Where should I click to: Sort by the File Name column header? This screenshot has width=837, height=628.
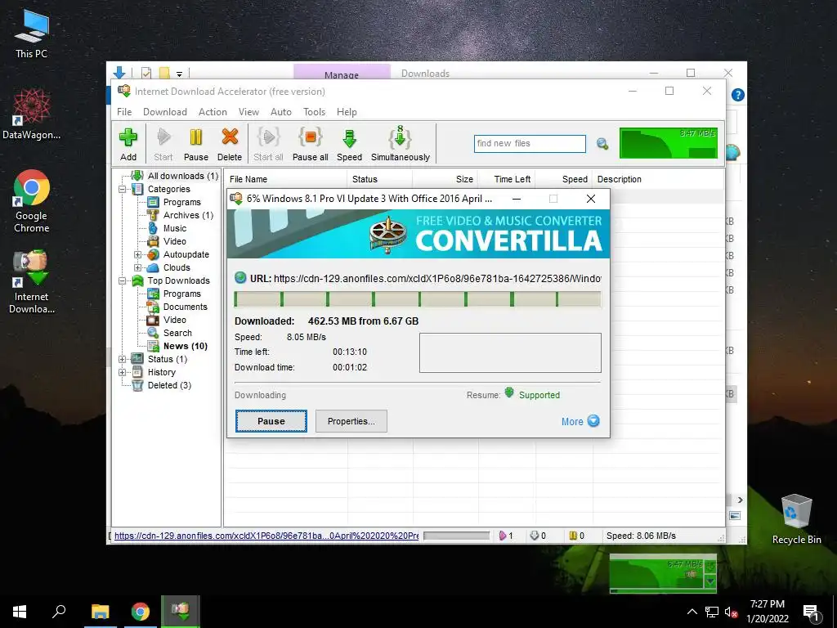pos(286,179)
